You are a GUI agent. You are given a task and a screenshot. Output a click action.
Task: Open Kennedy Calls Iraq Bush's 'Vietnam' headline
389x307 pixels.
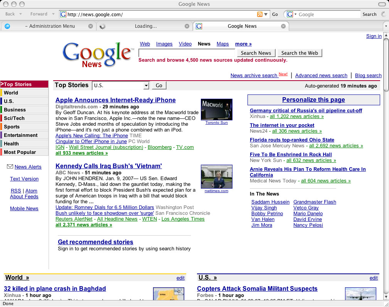click(x=109, y=166)
